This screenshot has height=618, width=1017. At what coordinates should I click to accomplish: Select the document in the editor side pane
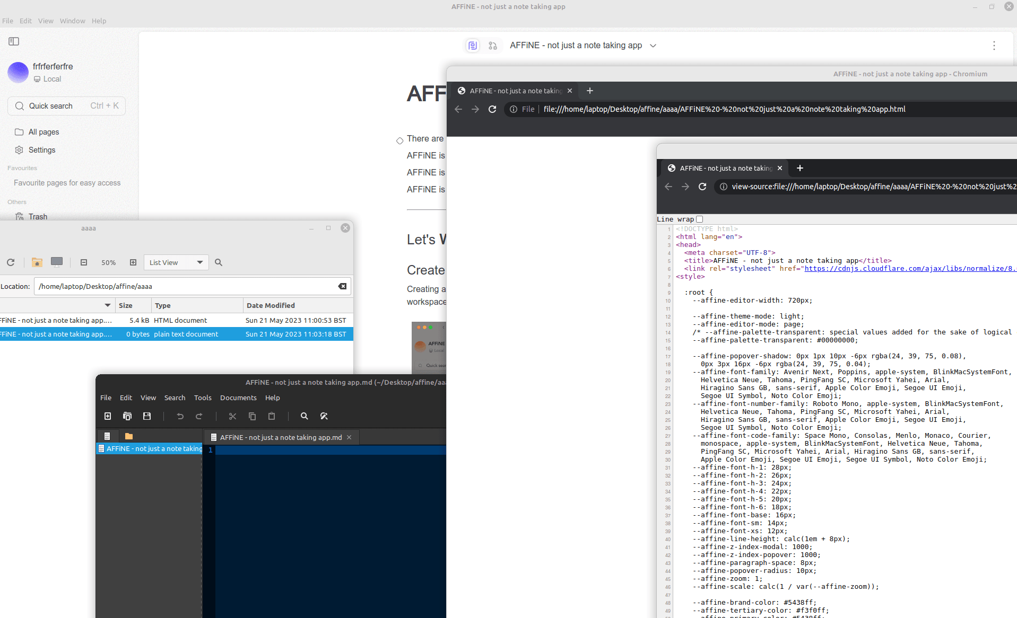tap(150, 448)
